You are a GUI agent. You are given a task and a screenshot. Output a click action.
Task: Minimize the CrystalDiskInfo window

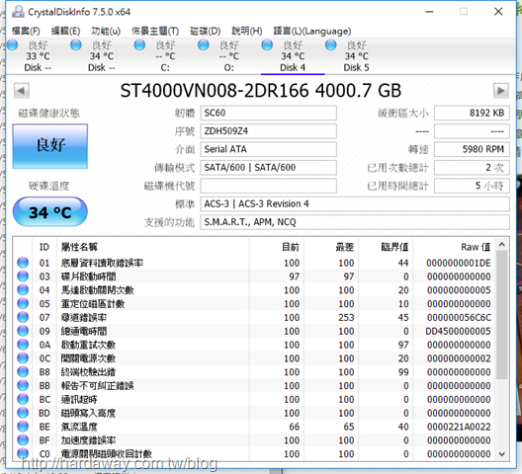click(x=429, y=12)
